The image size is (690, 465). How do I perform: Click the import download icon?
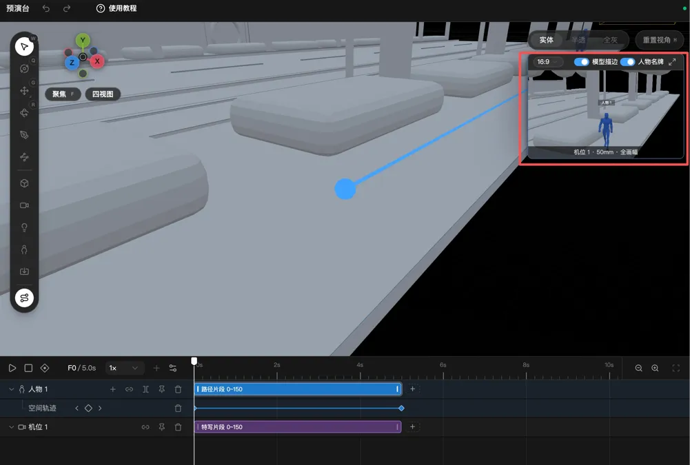[x=24, y=271]
